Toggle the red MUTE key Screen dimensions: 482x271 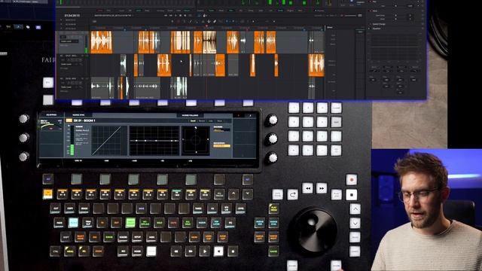(x=173, y=223)
